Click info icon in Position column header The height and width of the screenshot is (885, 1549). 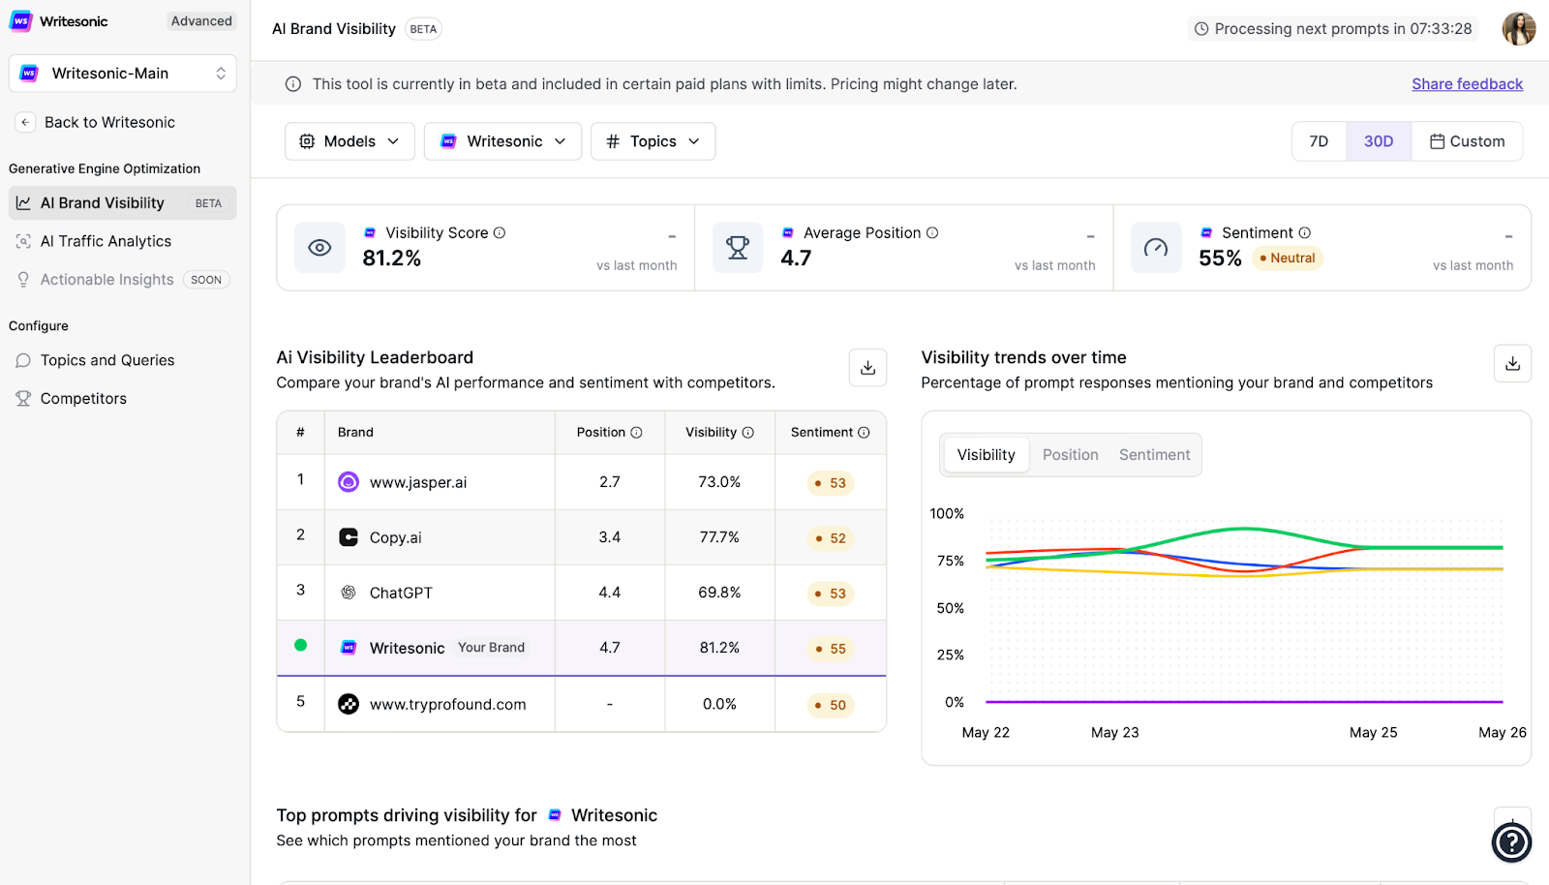pos(636,433)
